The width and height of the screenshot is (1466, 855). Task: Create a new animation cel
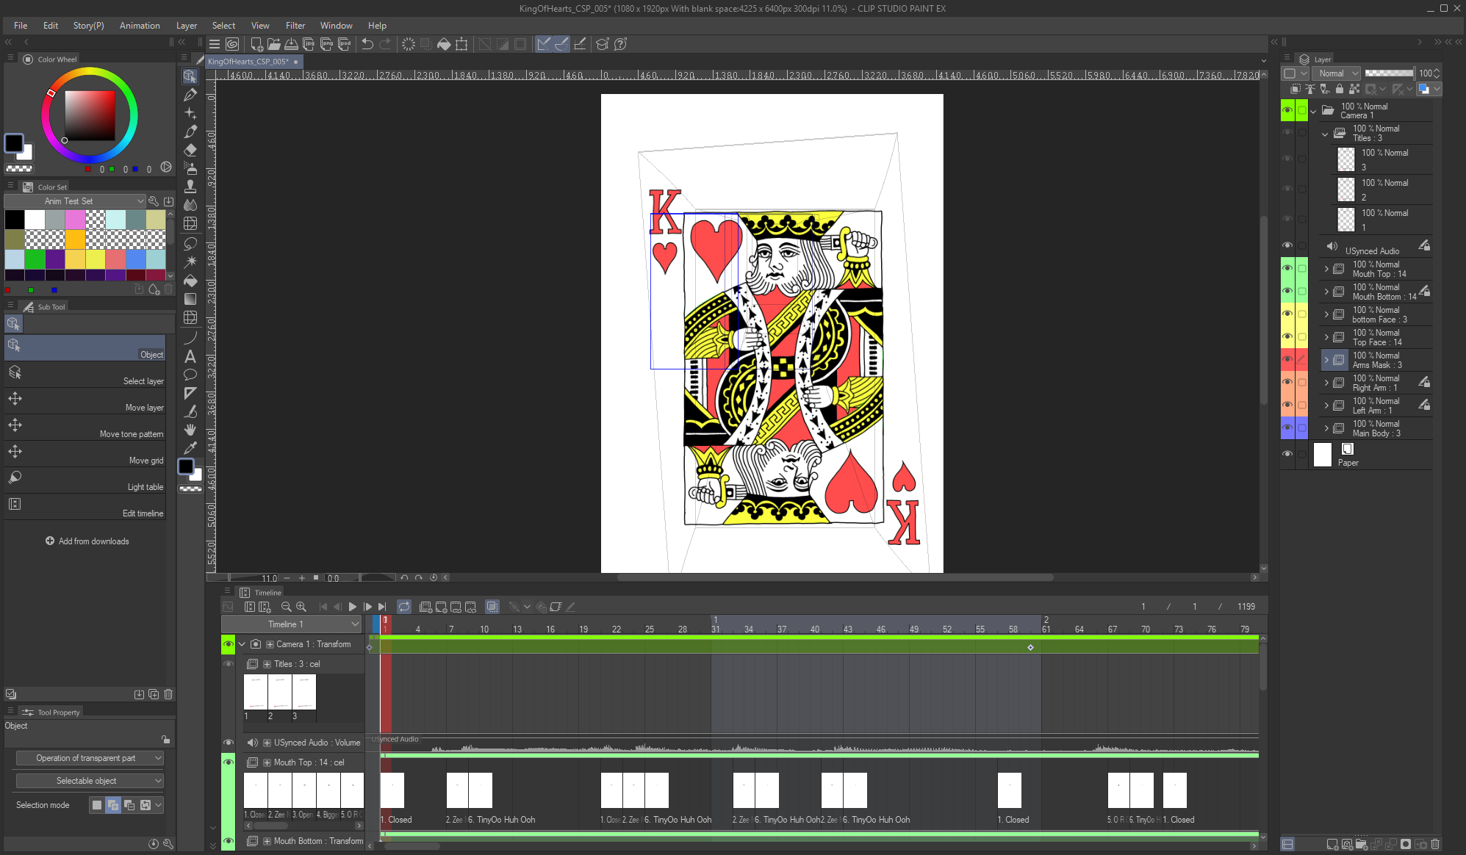pos(426,606)
